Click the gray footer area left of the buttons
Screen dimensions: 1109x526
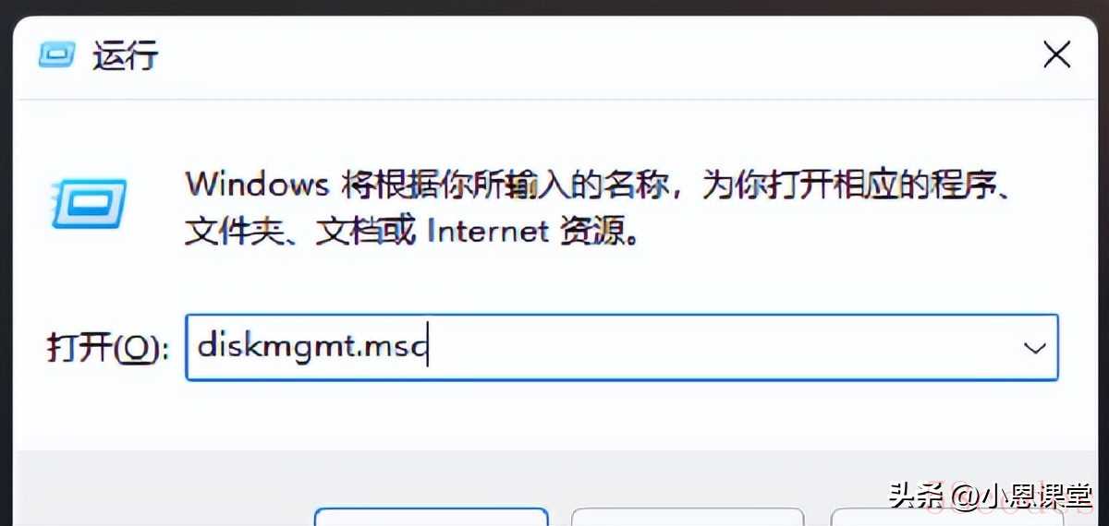(x=162, y=489)
